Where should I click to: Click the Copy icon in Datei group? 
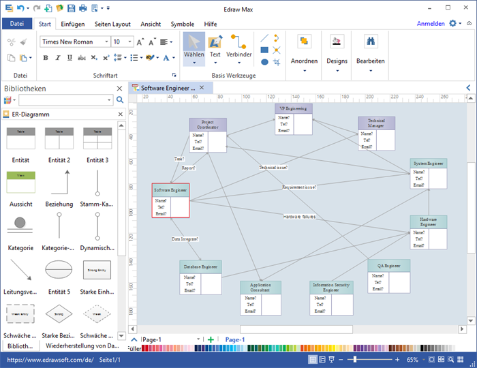tap(12, 57)
